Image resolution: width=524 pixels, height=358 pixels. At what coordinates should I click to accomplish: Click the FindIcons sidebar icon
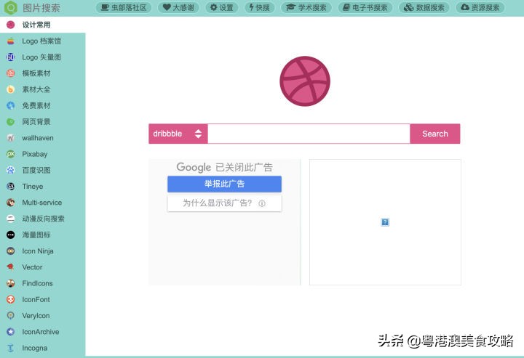[11, 283]
